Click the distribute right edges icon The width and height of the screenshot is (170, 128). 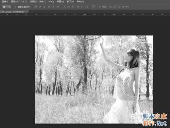[87, 7]
